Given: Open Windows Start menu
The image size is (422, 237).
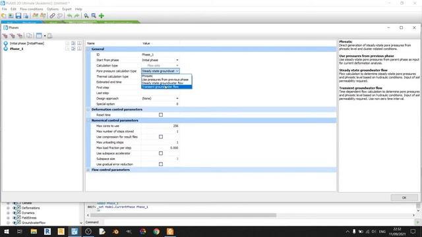Looking at the screenshot, I should click(6, 231).
